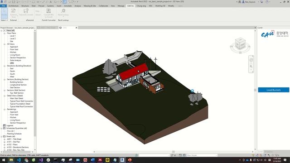
Task: Click the filter icon in the status bar
Action: 276,155
